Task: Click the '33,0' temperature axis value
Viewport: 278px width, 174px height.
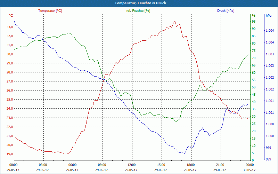Action: coord(10,27)
